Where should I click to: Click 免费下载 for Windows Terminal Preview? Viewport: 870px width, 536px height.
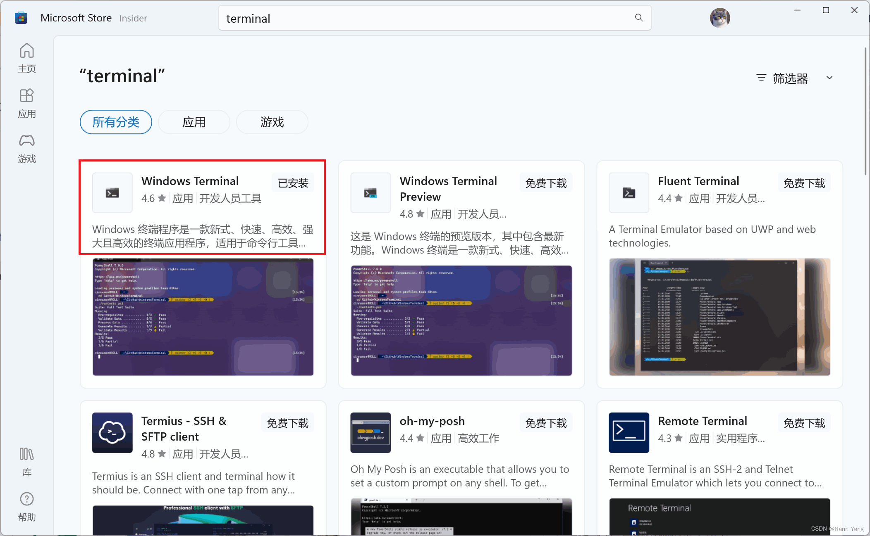pyautogui.click(x=546, y=183)
